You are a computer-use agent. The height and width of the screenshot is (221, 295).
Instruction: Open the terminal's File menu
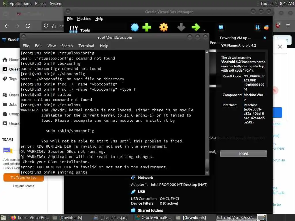click(x=26, y=46)
